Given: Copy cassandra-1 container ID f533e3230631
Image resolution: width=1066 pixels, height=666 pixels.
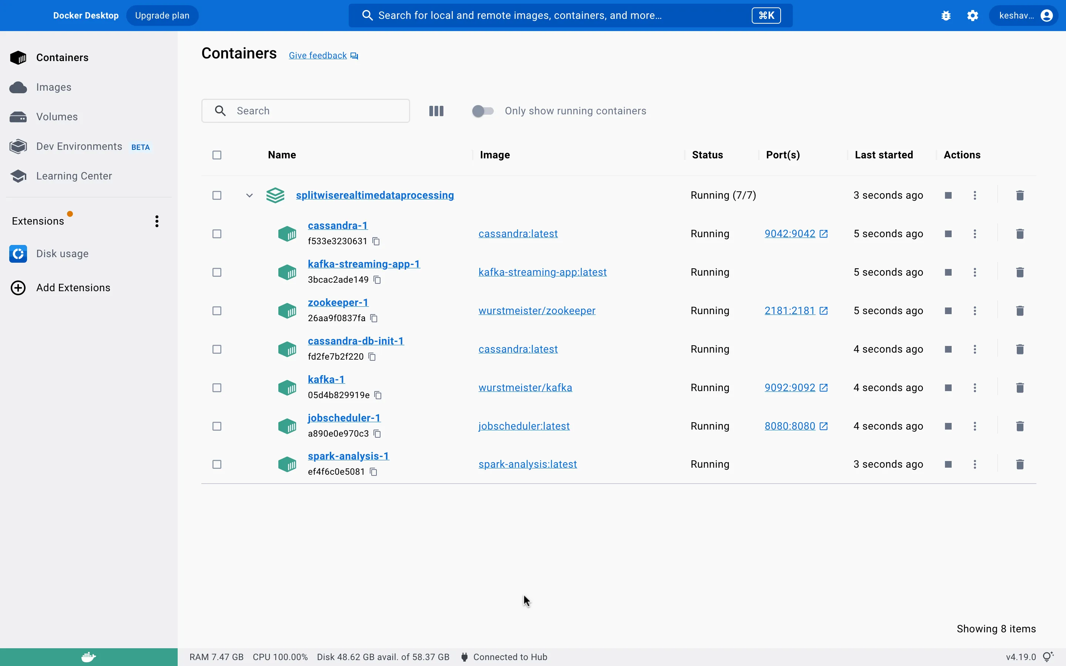Looking at the screenshot, I should pos(376,241).
